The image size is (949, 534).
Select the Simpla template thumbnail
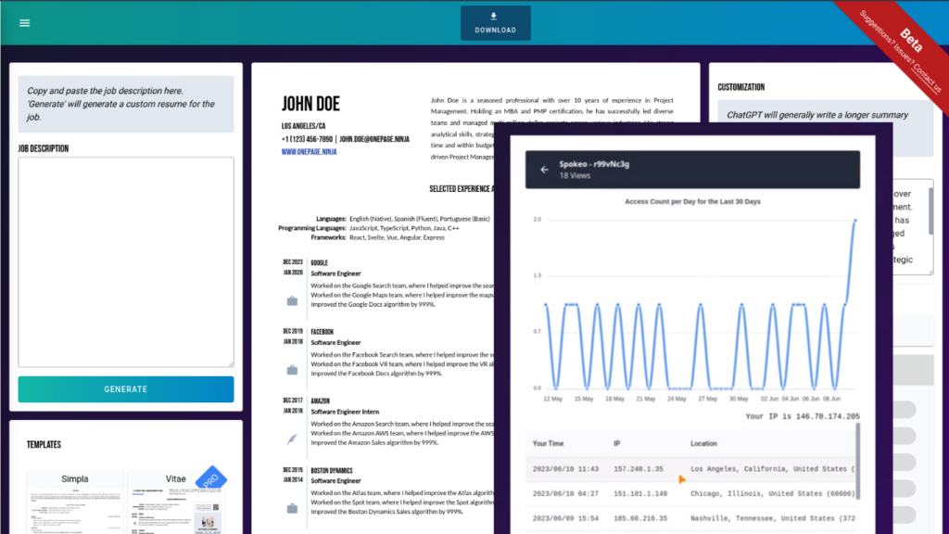coord(75,505)
